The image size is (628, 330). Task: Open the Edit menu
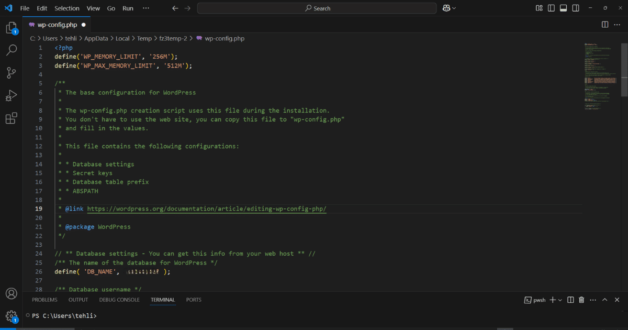pyautogui.click(x=42, y=8)
